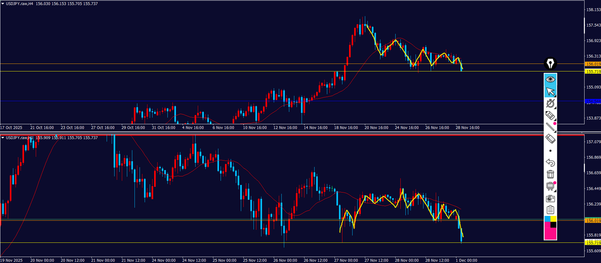The height and width of the screenshot is (263, 601).
Task: Open the clipboard icon in the toolbar
Action: click(550, 210)
